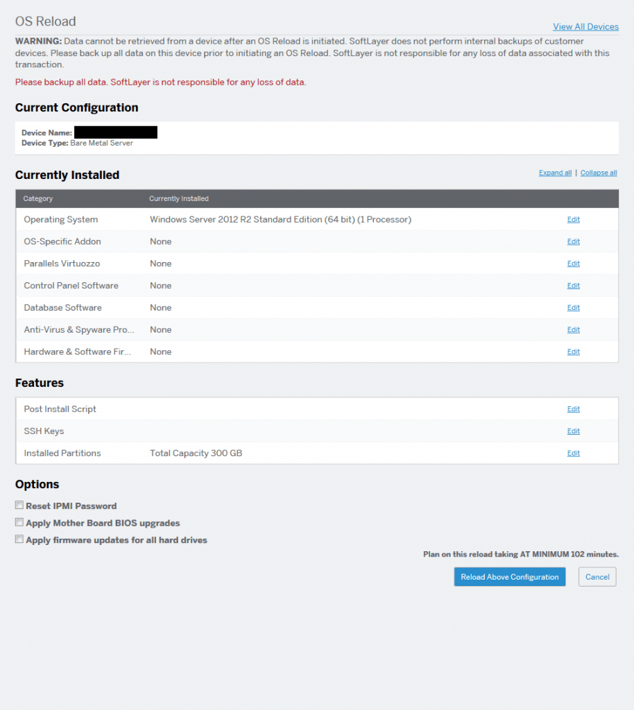Edit Installed Partitions capacity

click(574, 453)
